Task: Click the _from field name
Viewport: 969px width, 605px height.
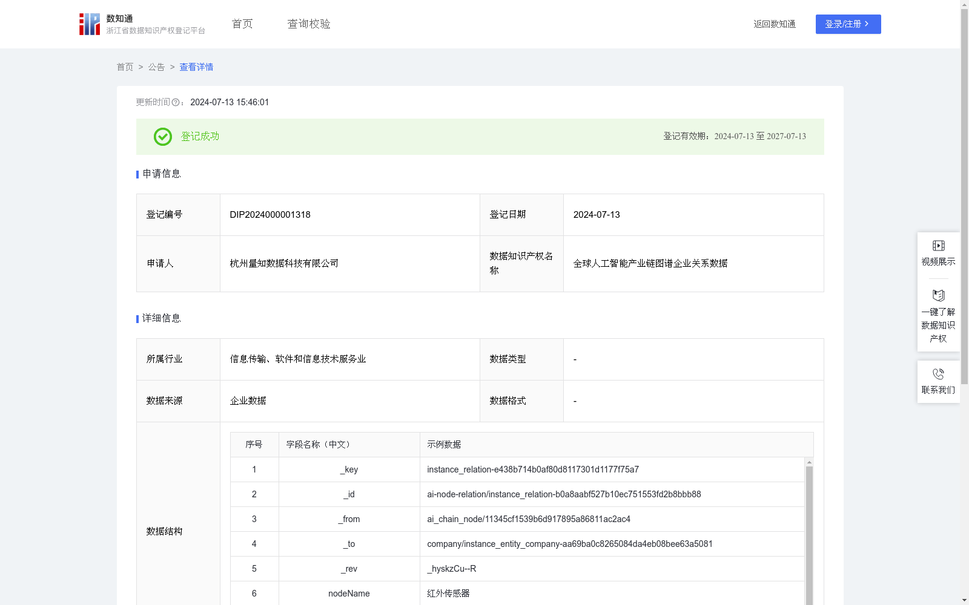Action: click(349, 519)
